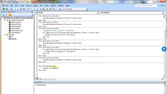Run the macro with the green play icon

point(34,9)
